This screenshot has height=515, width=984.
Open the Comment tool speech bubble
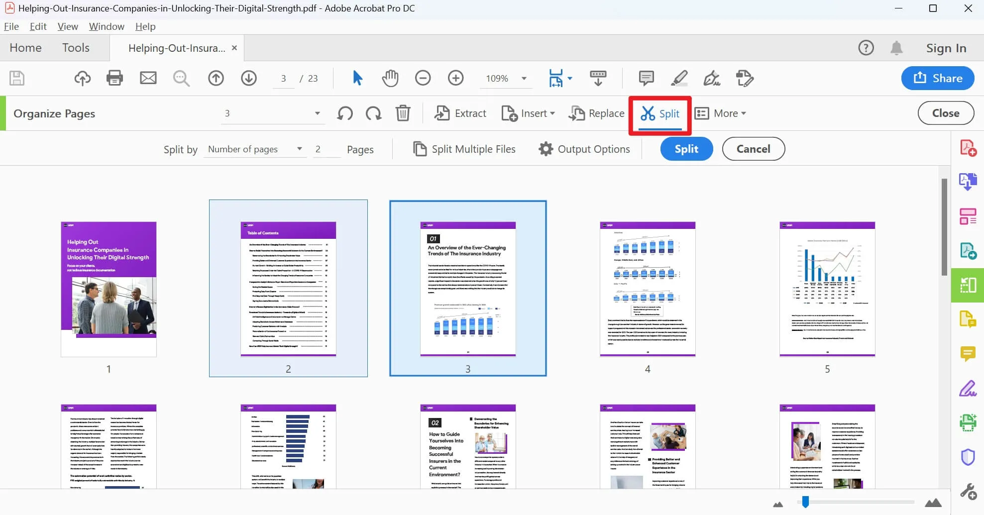point(646,78)
